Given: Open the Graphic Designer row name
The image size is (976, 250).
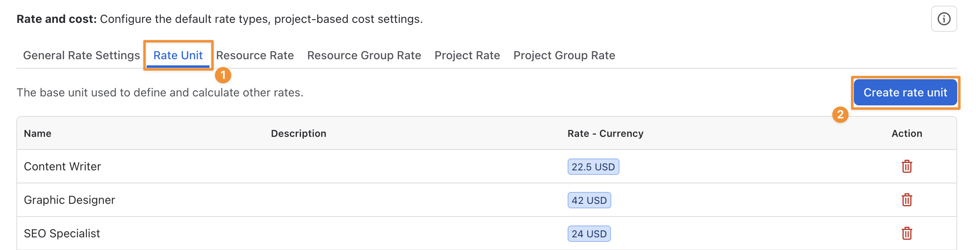Looking at the screenshot, I should coord(69,200).
